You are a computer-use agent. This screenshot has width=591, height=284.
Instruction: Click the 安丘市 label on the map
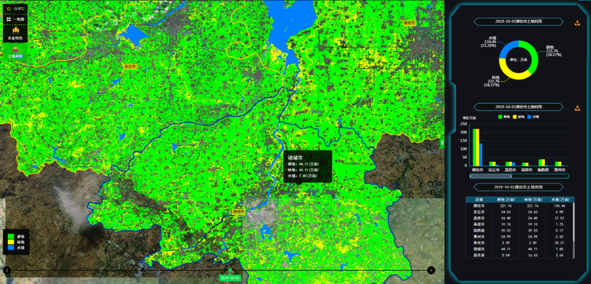pos(130,67)
